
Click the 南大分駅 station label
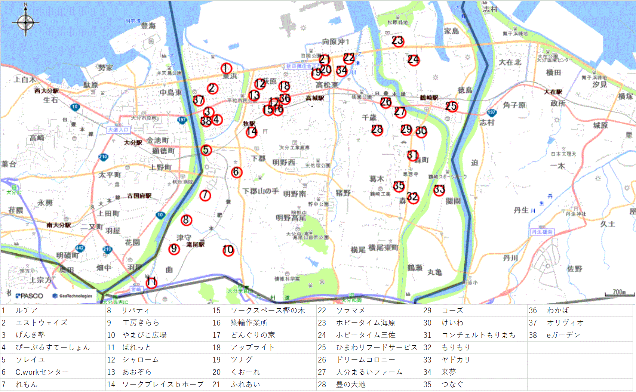[x=59, y=225]
